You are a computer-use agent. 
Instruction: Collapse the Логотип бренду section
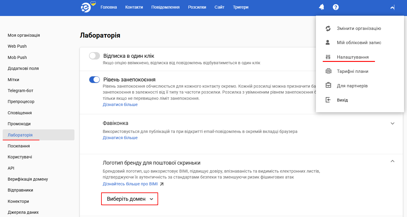[x=392, y=161]
